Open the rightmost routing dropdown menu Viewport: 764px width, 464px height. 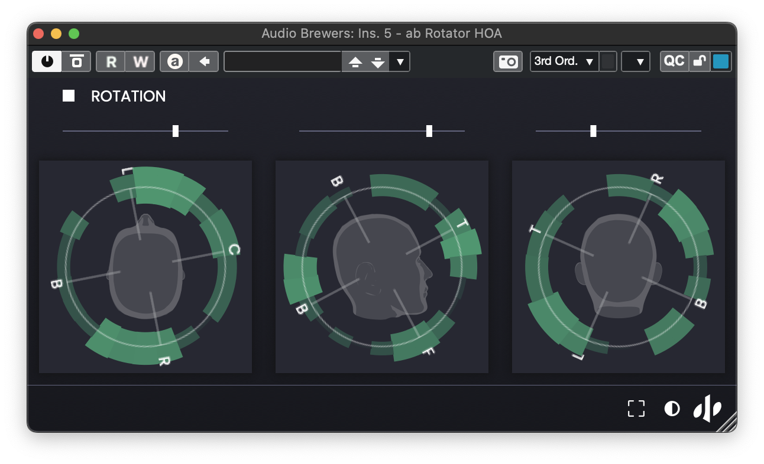(x=636, y=61)
